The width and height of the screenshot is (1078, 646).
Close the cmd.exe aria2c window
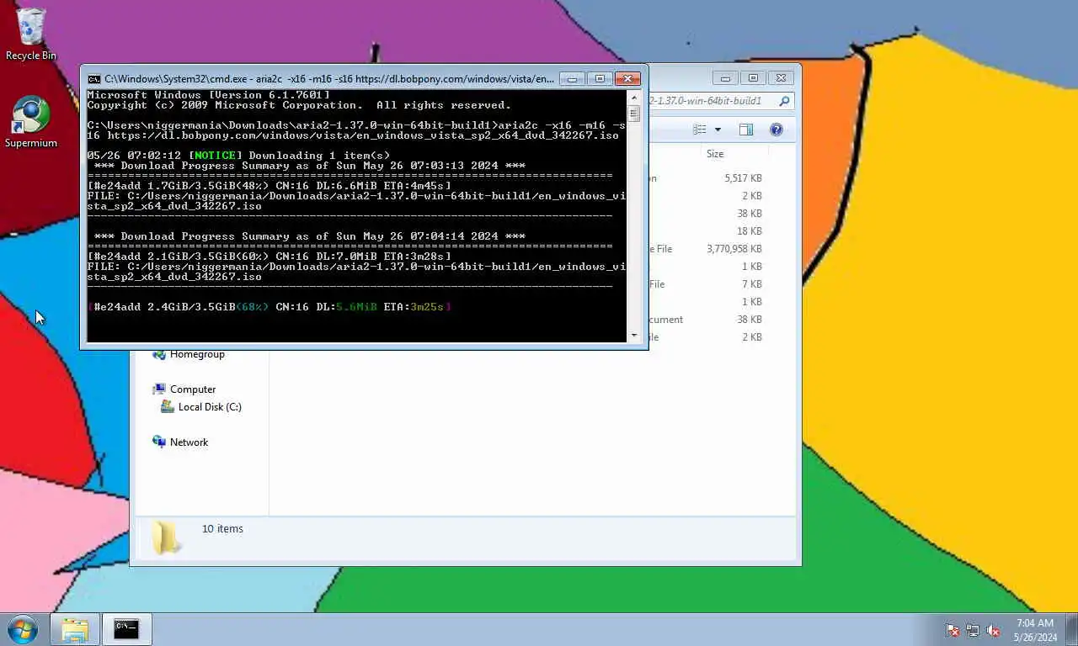[627, 79]
